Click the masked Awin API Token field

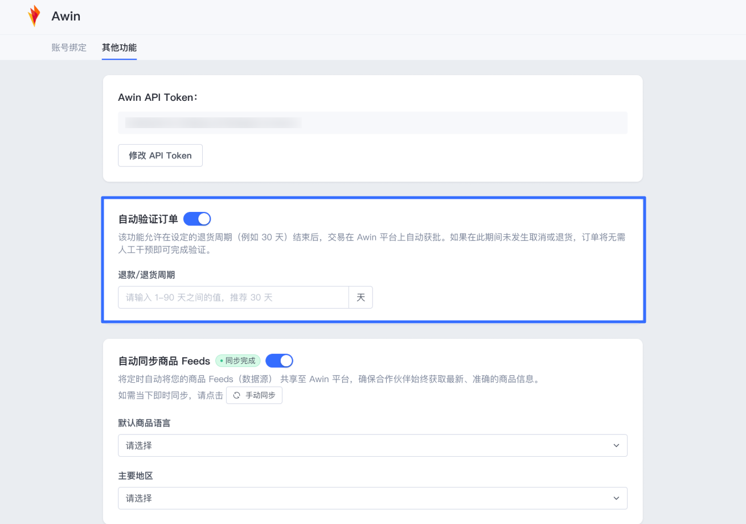click(x=372, y=123)
